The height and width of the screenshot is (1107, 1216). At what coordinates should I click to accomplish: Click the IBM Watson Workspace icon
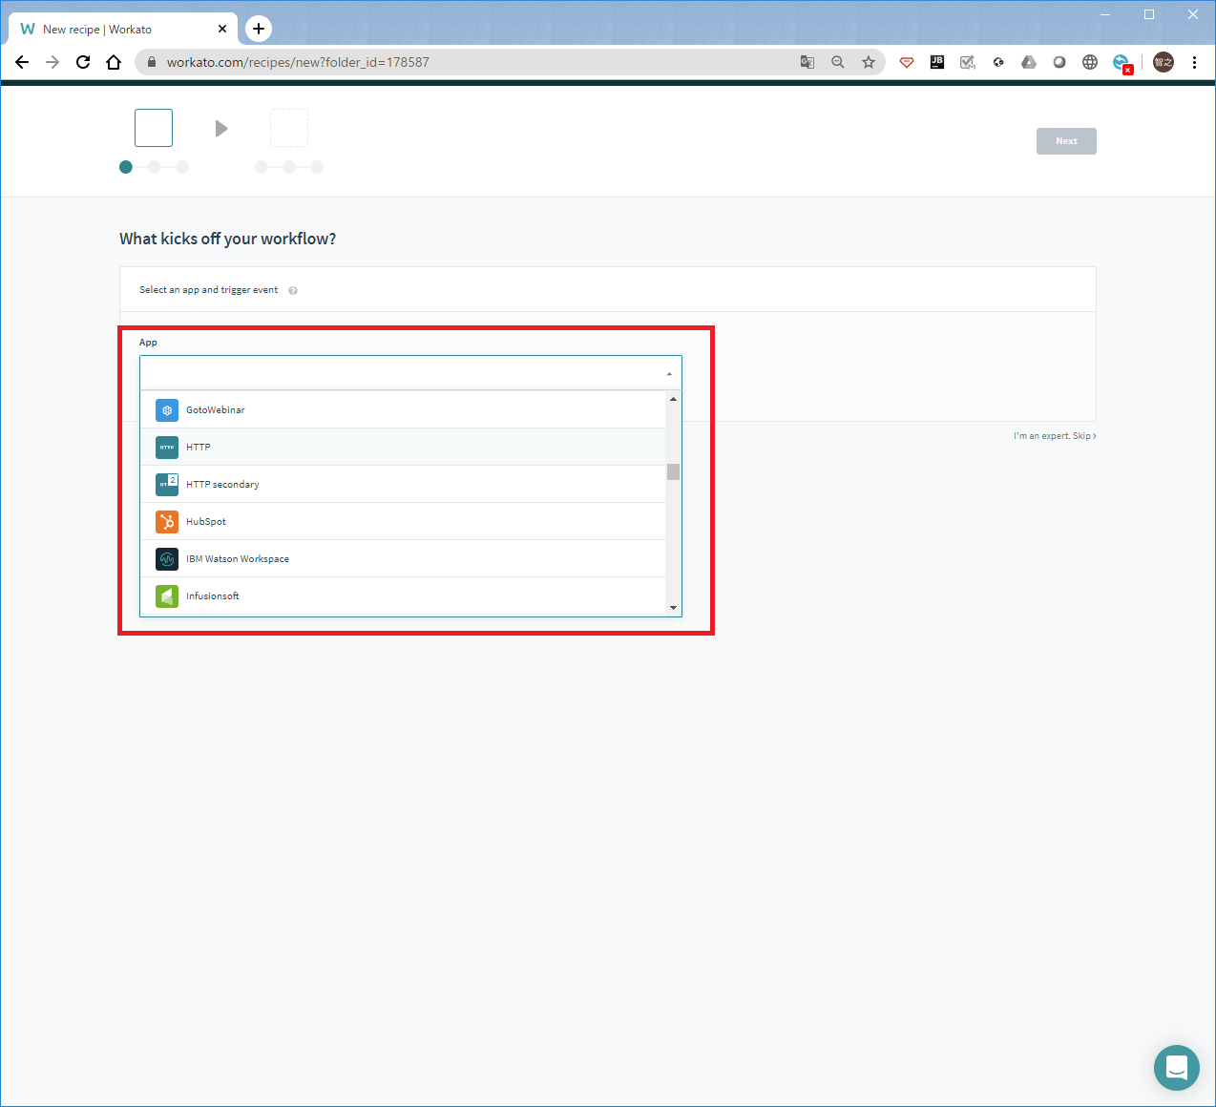[167, 559]
